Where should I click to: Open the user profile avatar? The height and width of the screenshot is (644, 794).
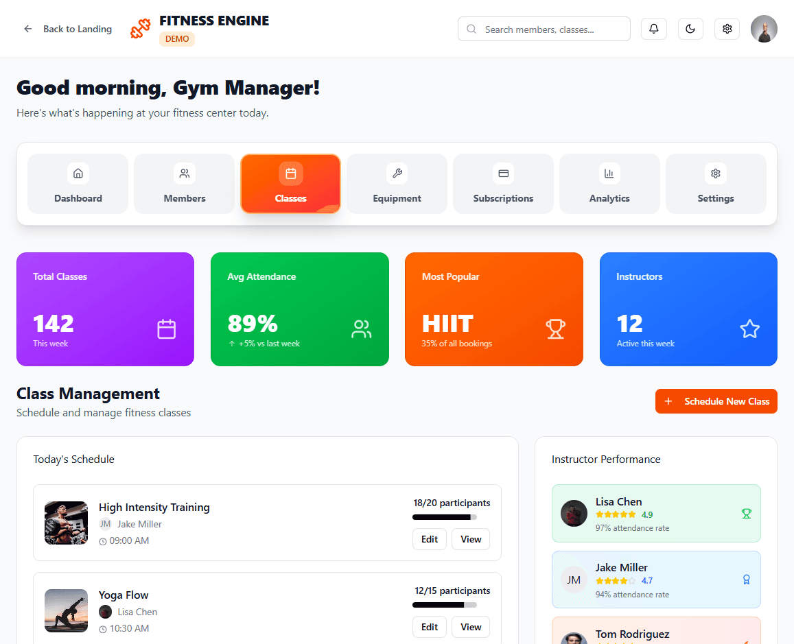[764, 29]
